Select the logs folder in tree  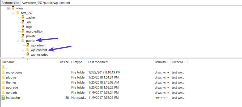pyautogui.click(x=29, y=27)
